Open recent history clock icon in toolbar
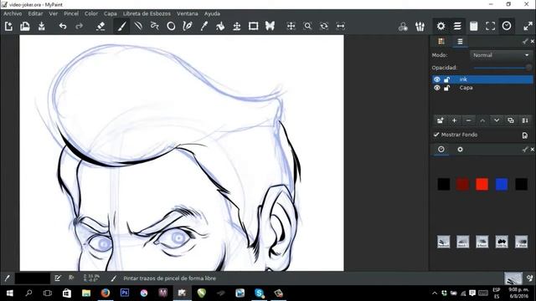Screen dimensions: 536x301 [x=507, y=26]
